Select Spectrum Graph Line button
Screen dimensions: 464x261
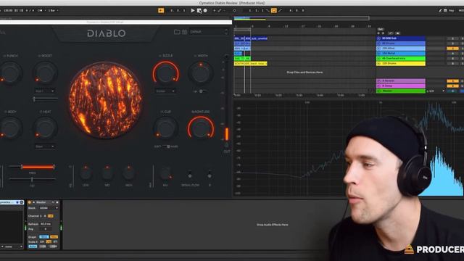(x=43, y=237)
